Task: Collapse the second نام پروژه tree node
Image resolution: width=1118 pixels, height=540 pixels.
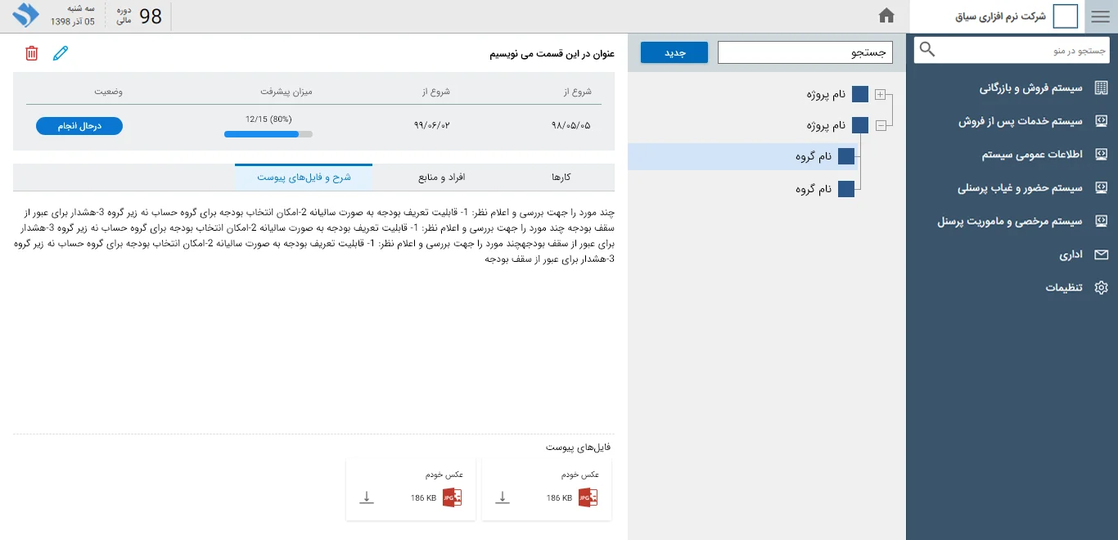Action: 881,126
